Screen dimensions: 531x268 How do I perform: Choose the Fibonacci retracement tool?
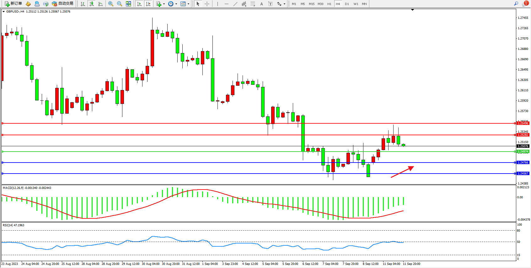253,4
